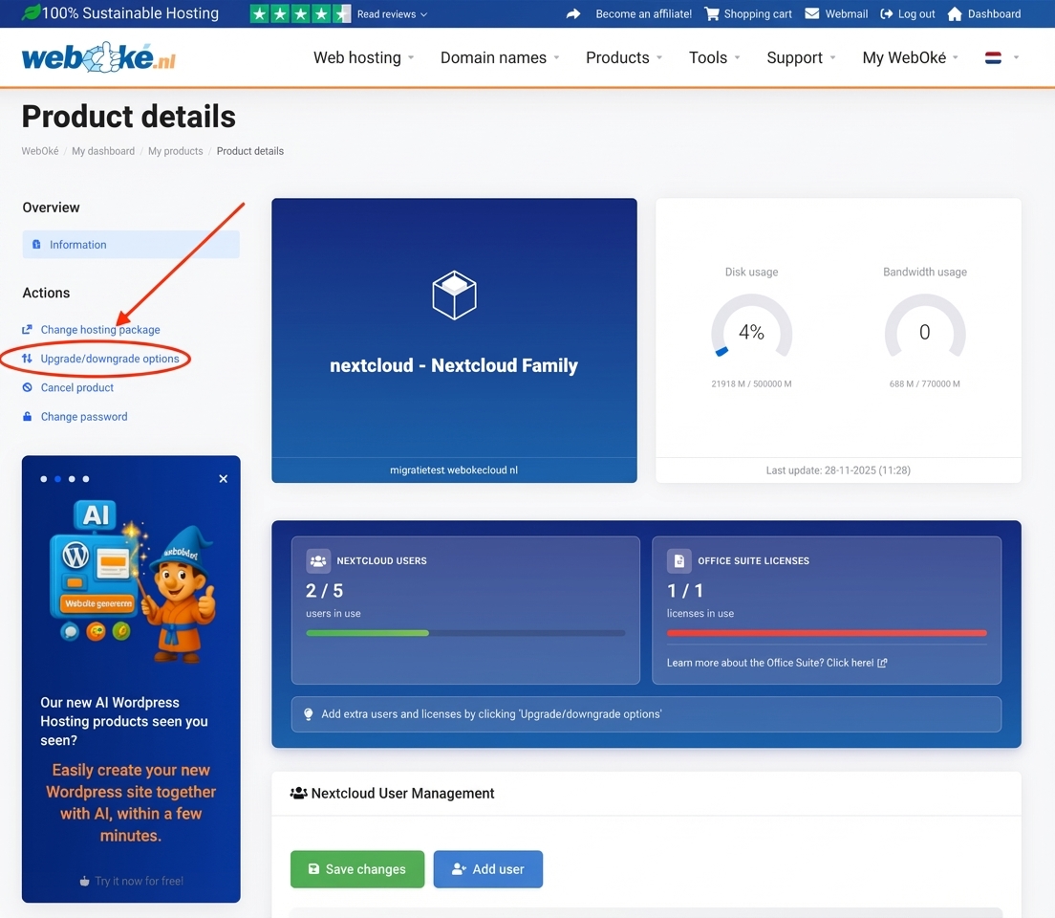Click the affiliate share arrow icon
Image resolution: width=1055 pixels, height=918 pixels.
tap(573, 13)
